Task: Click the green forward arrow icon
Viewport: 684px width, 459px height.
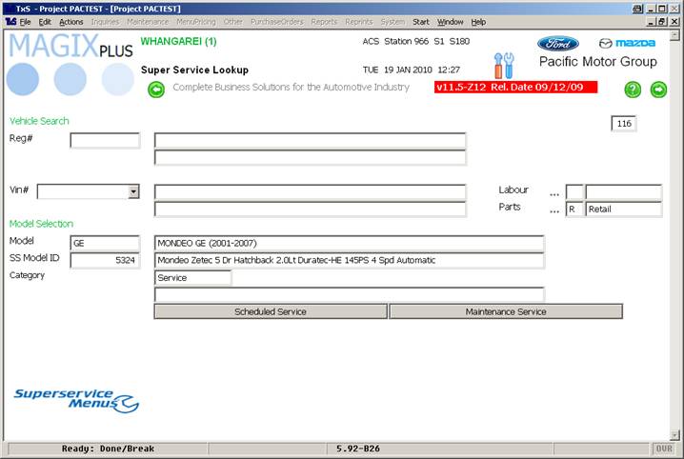Action: coord(658,90)
